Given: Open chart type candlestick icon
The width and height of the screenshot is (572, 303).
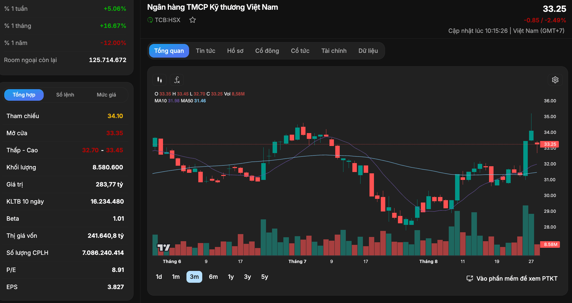Looking at the screenshot, I should click(x=159, y=80).
